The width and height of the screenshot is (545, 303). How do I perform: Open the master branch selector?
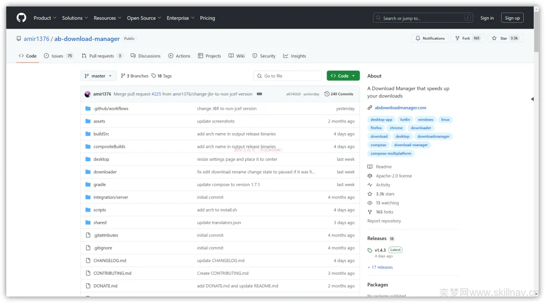coord(98,76)
